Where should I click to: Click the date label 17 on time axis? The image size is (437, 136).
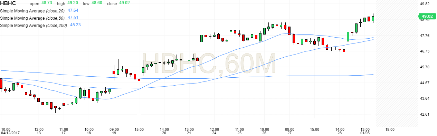point(64,133)
